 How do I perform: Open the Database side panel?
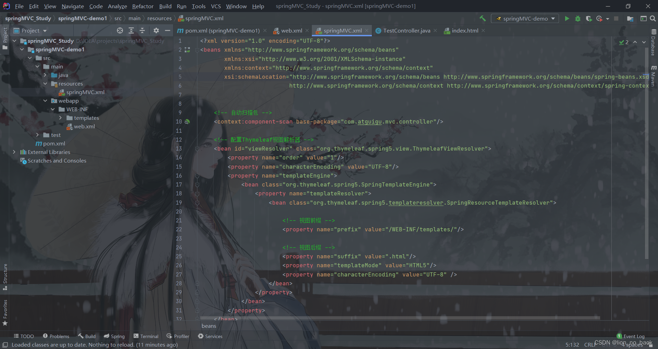pos(653,42)
